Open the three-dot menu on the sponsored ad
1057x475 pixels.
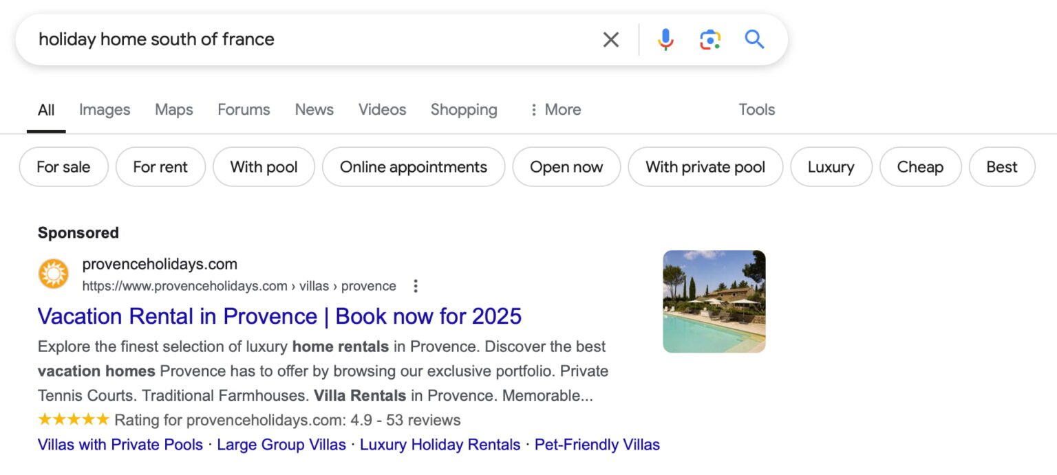(x=416, y=286)
